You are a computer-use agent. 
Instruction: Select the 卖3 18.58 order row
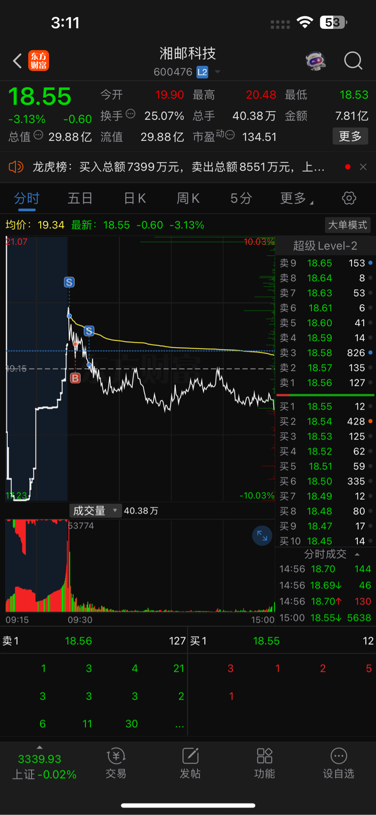(x=326, y=353)
